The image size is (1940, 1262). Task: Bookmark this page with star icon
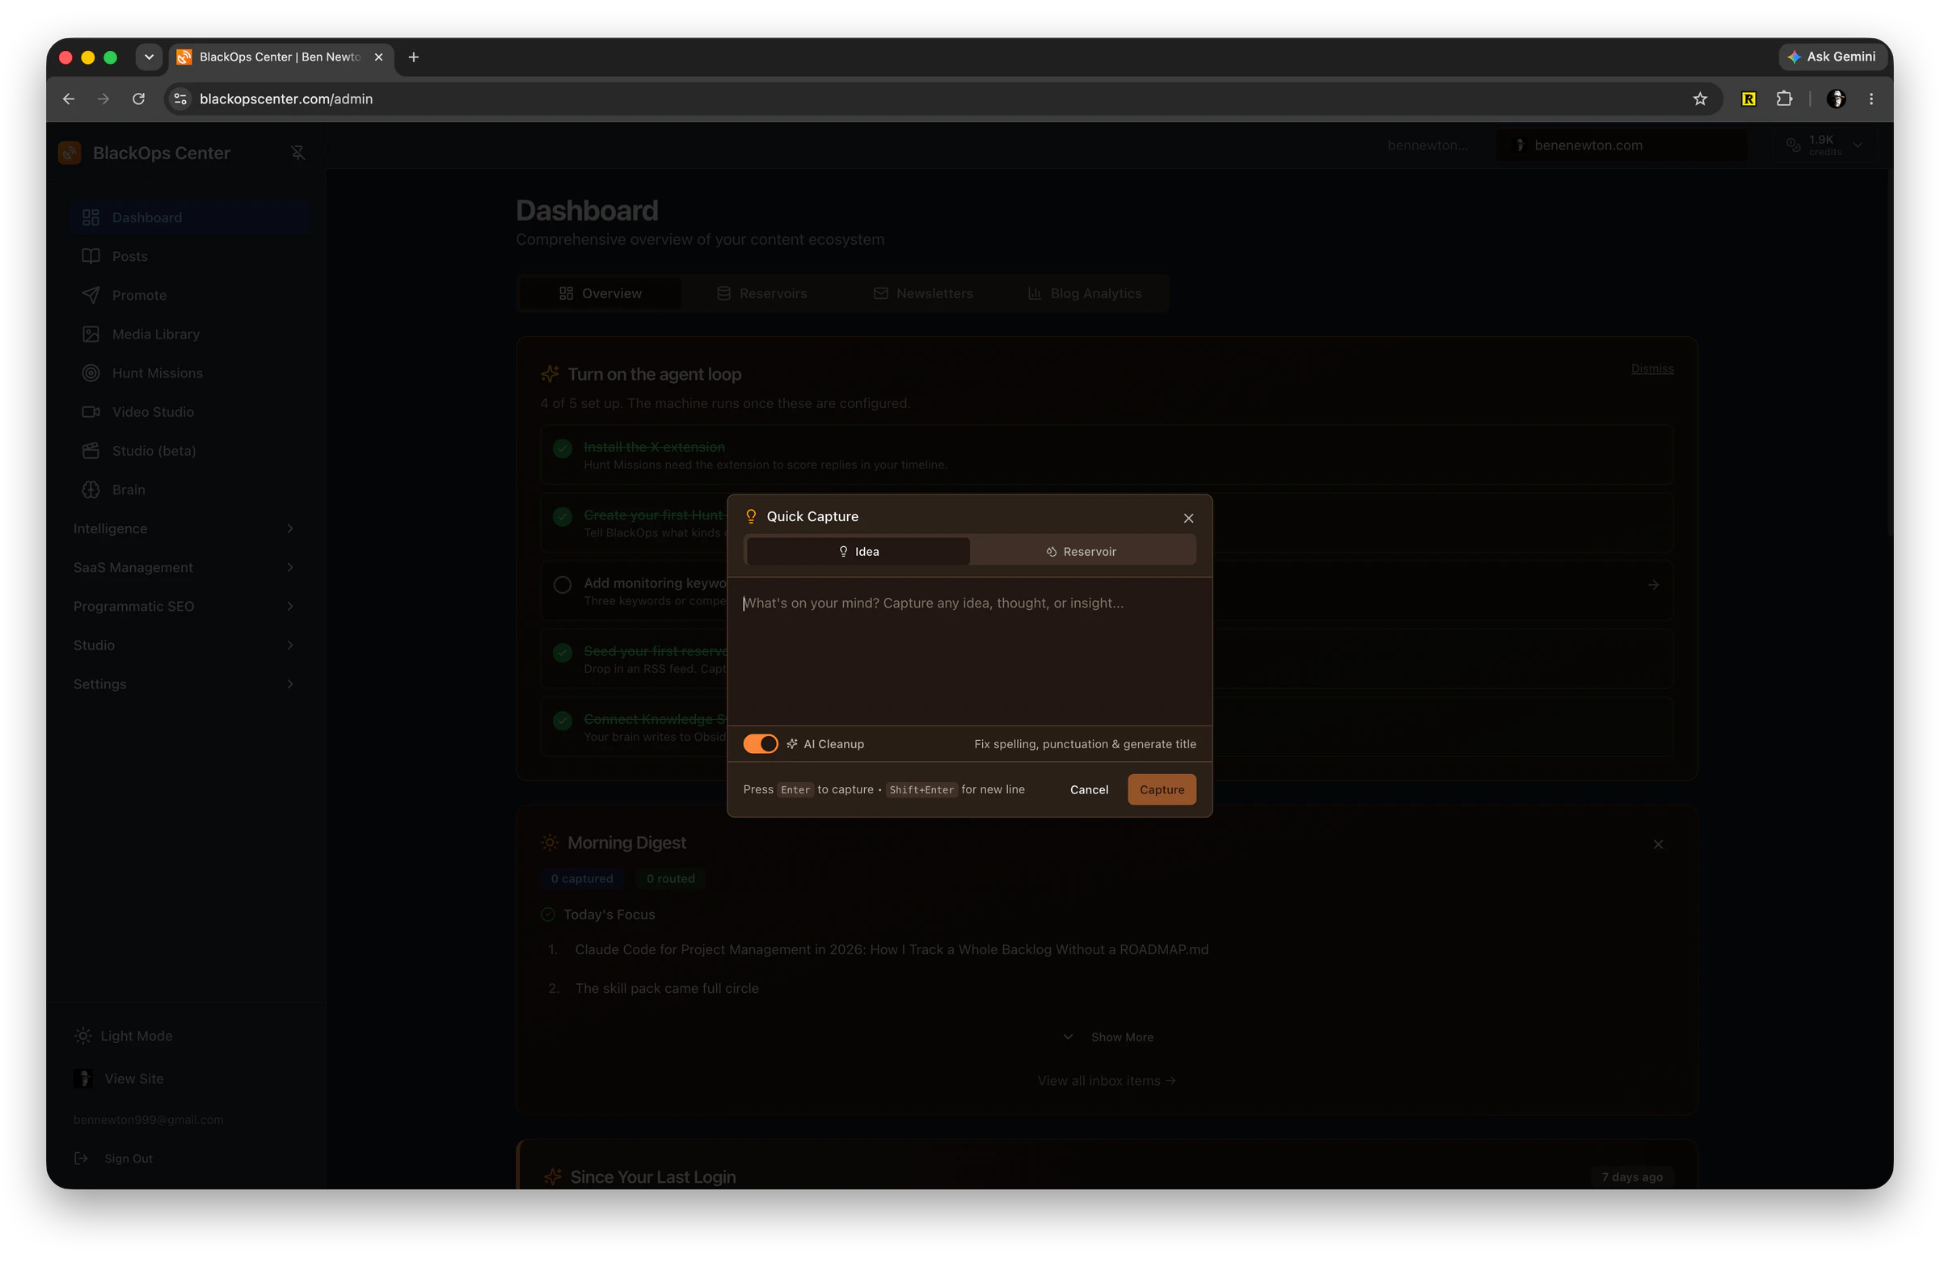tap(1700, 99)
